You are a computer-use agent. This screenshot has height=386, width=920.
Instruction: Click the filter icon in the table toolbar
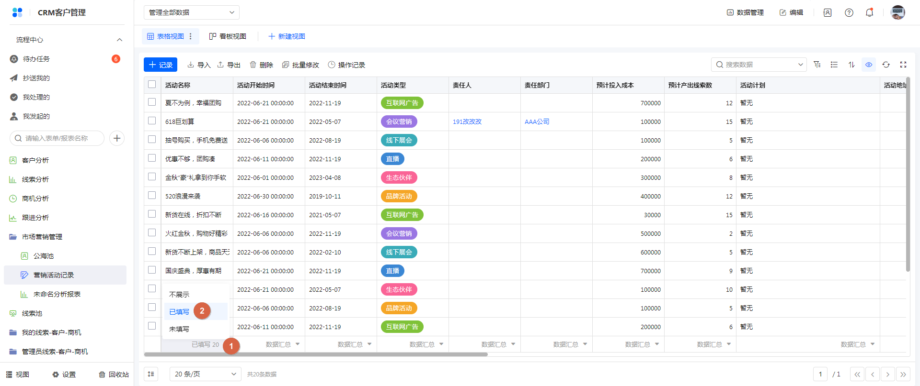pos(817,65)
